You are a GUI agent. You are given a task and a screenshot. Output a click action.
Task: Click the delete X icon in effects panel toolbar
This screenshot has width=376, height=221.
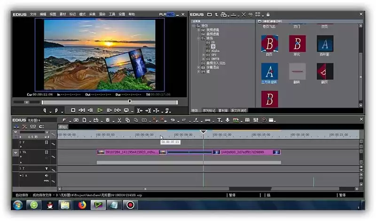pos(243,15)
